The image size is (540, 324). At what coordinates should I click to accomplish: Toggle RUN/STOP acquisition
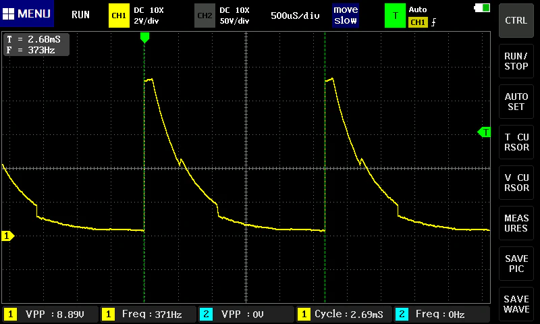tap(516, 61)
